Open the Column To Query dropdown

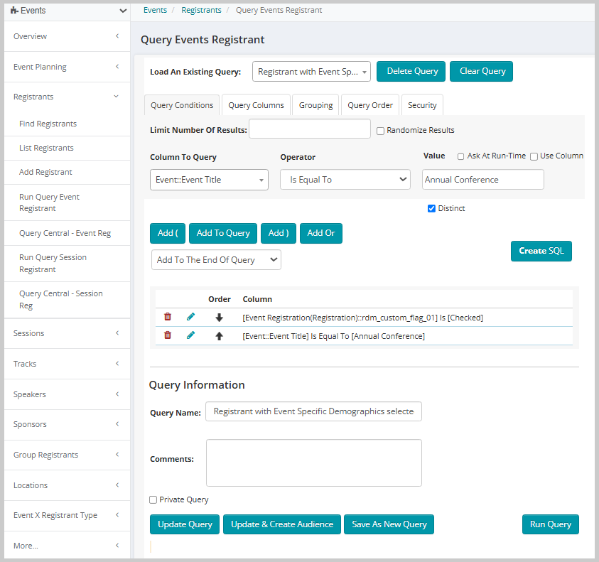click(x=209, y=180)
